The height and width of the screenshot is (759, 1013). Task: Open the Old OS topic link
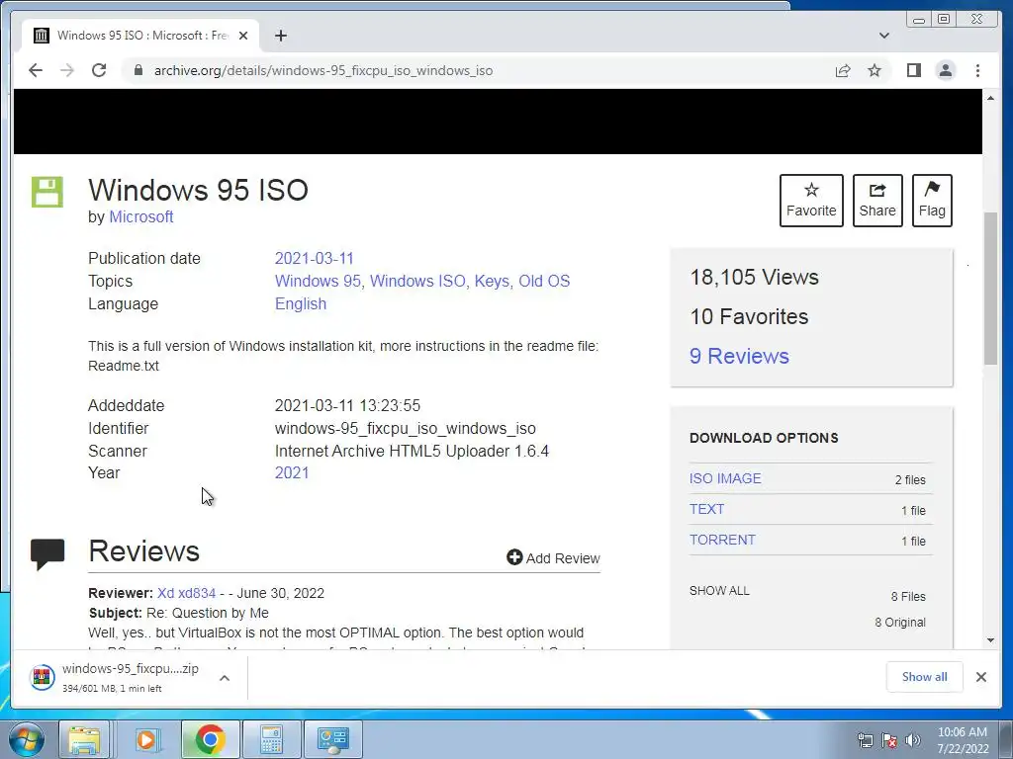pyautogui.click(x=544, y=281)
